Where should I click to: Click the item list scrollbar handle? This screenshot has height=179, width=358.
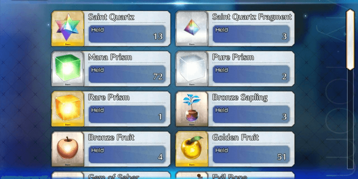click(350, 39)
